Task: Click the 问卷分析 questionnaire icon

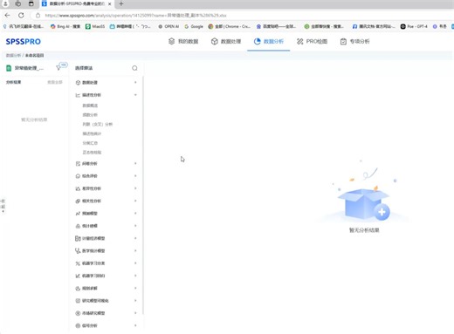Action: (x=78, y=164)
